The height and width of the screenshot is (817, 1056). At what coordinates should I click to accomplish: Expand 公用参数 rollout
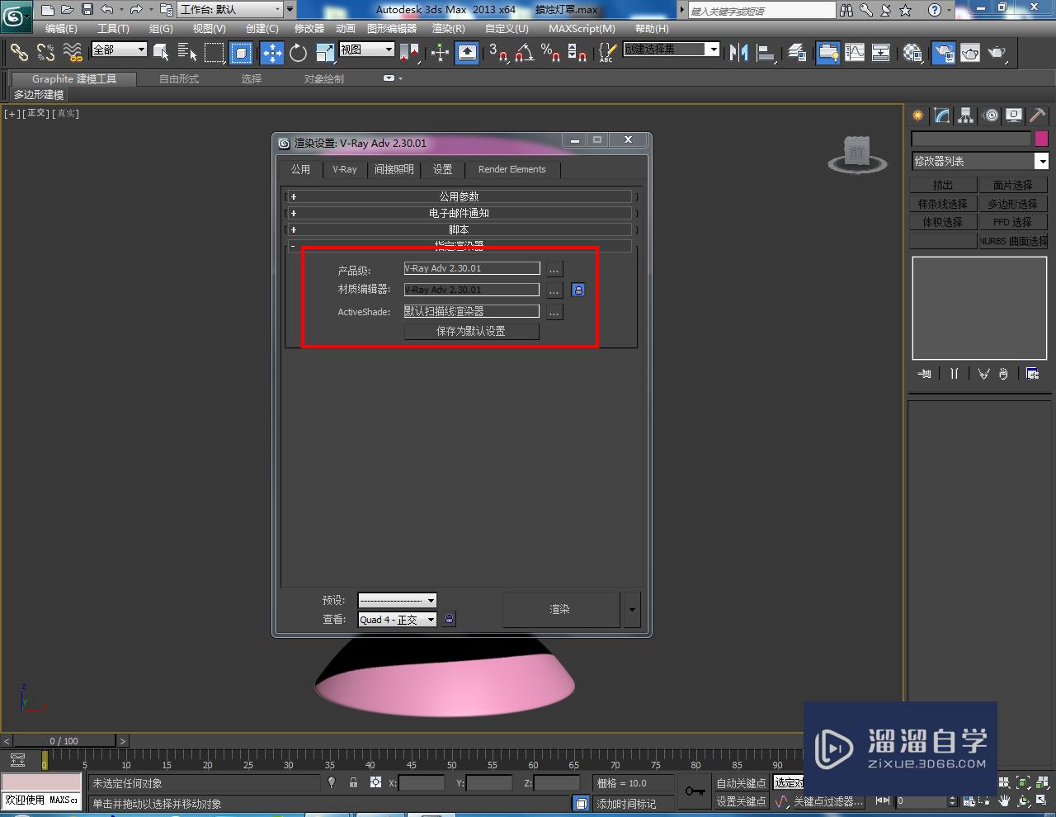click(x=459, y=196)
